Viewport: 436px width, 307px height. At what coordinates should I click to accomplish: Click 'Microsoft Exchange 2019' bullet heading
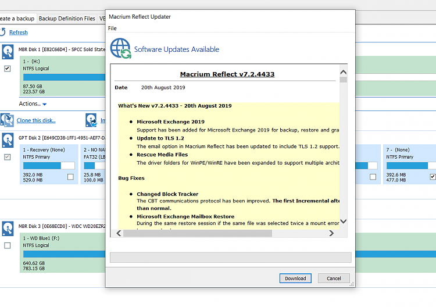tap(170, 122)
